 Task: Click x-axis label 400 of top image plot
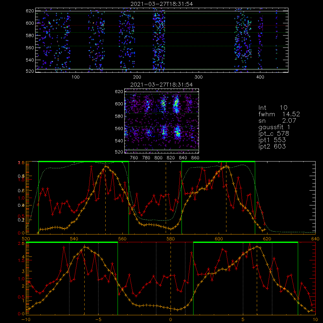(x=260, y=77)
